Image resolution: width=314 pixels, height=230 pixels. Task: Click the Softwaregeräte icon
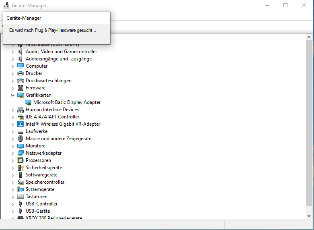[x=21, y=175]
